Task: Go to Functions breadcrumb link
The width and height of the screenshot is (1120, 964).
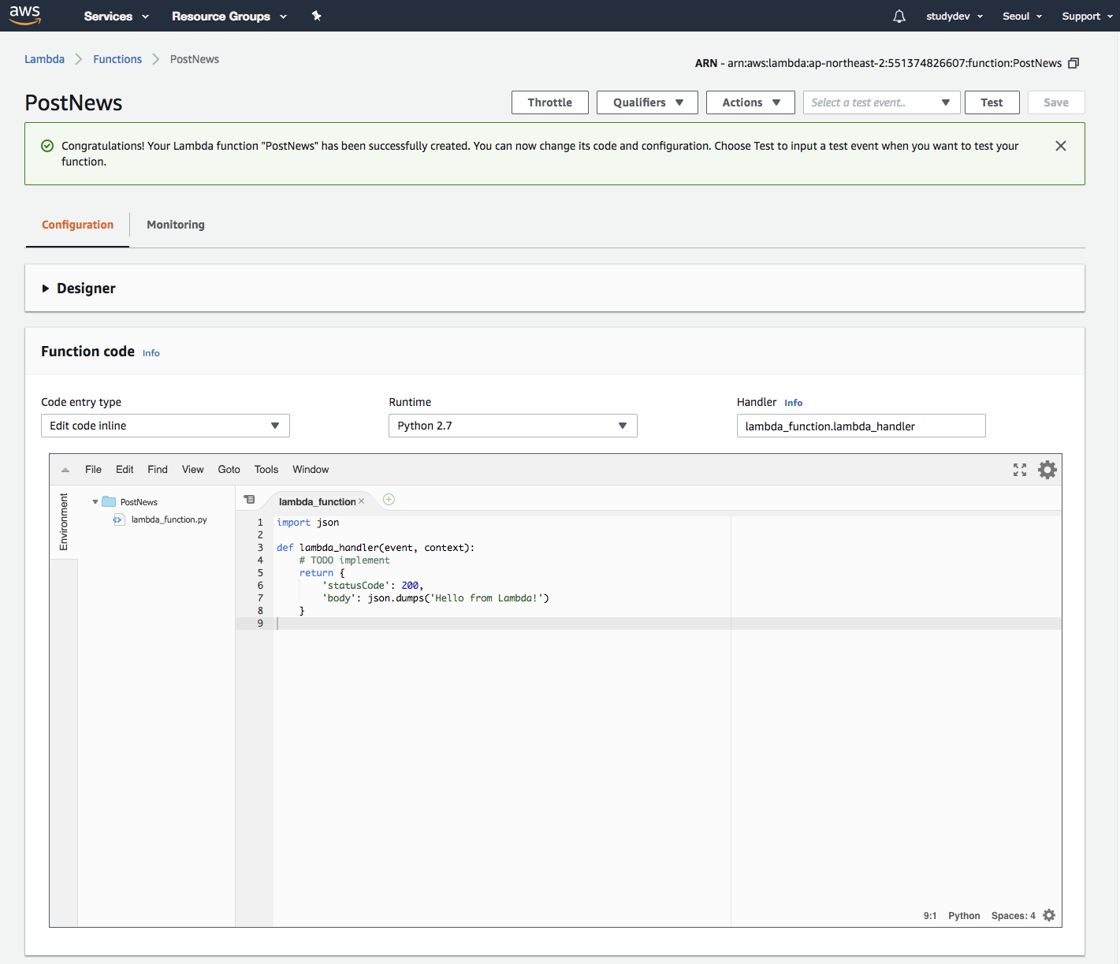Action: (x=117, y=59)
